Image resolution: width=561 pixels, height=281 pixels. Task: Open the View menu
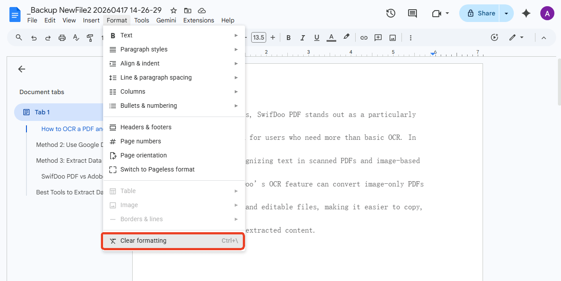pos(69,20)
